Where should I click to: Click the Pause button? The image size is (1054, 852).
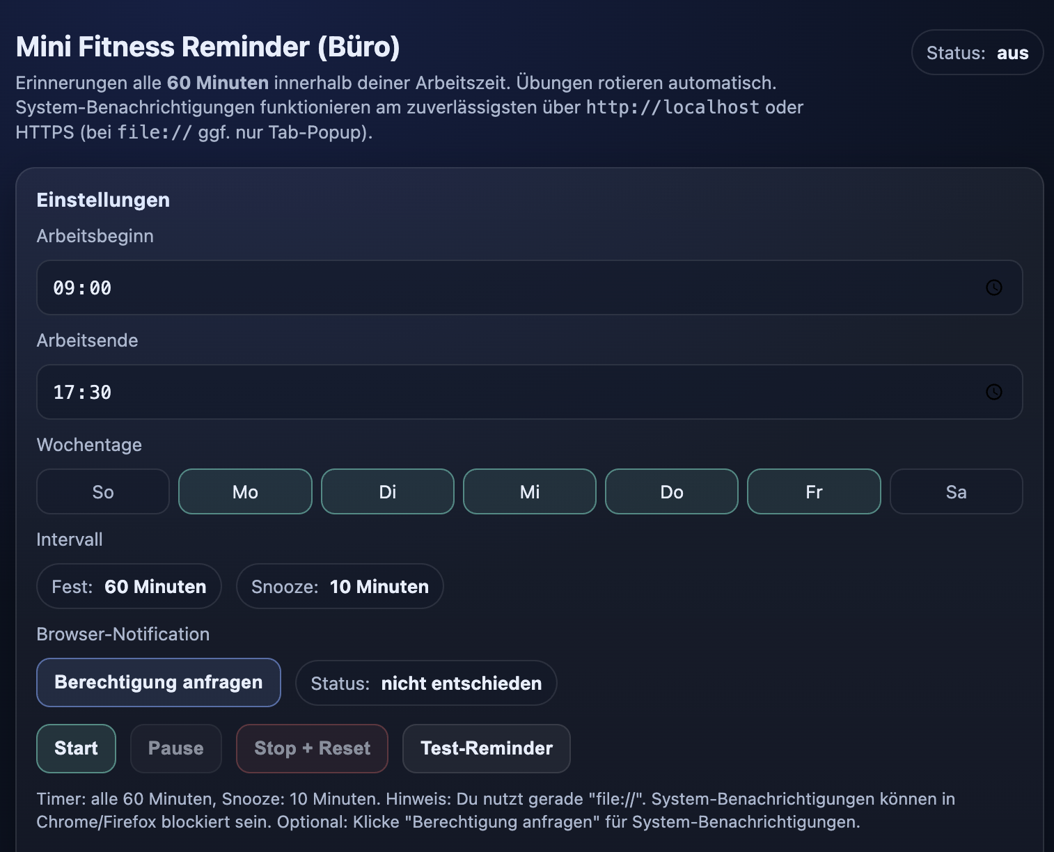point(175,748)
